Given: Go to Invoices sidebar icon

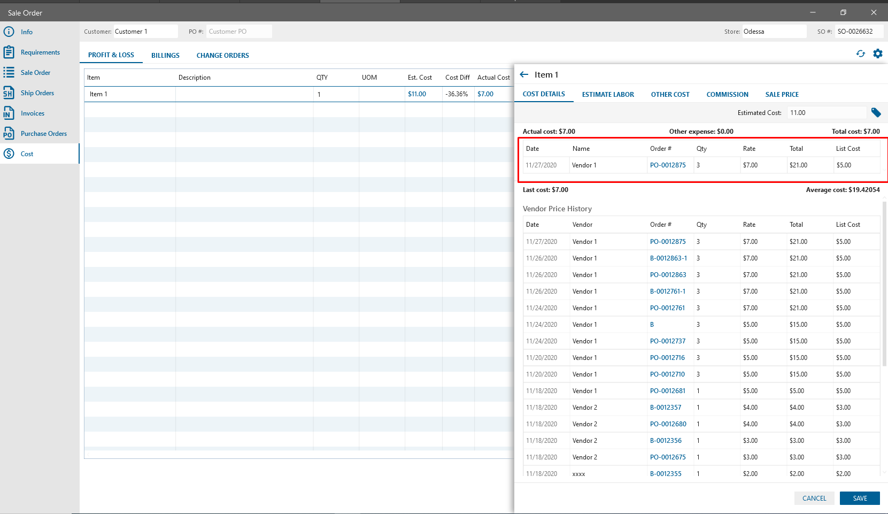Looking at the screenshot, I should coord(9,113).
